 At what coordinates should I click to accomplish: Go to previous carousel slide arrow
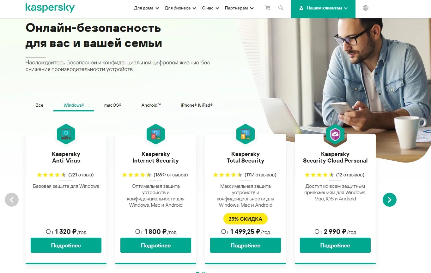point(12,200)
